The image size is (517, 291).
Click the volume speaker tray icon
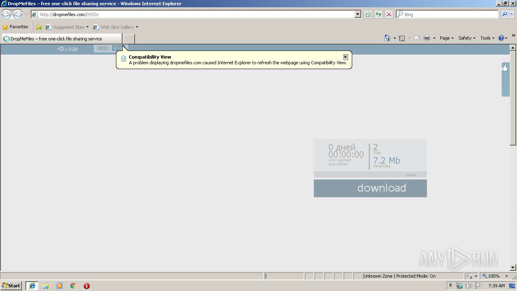(x=469, y=286)
